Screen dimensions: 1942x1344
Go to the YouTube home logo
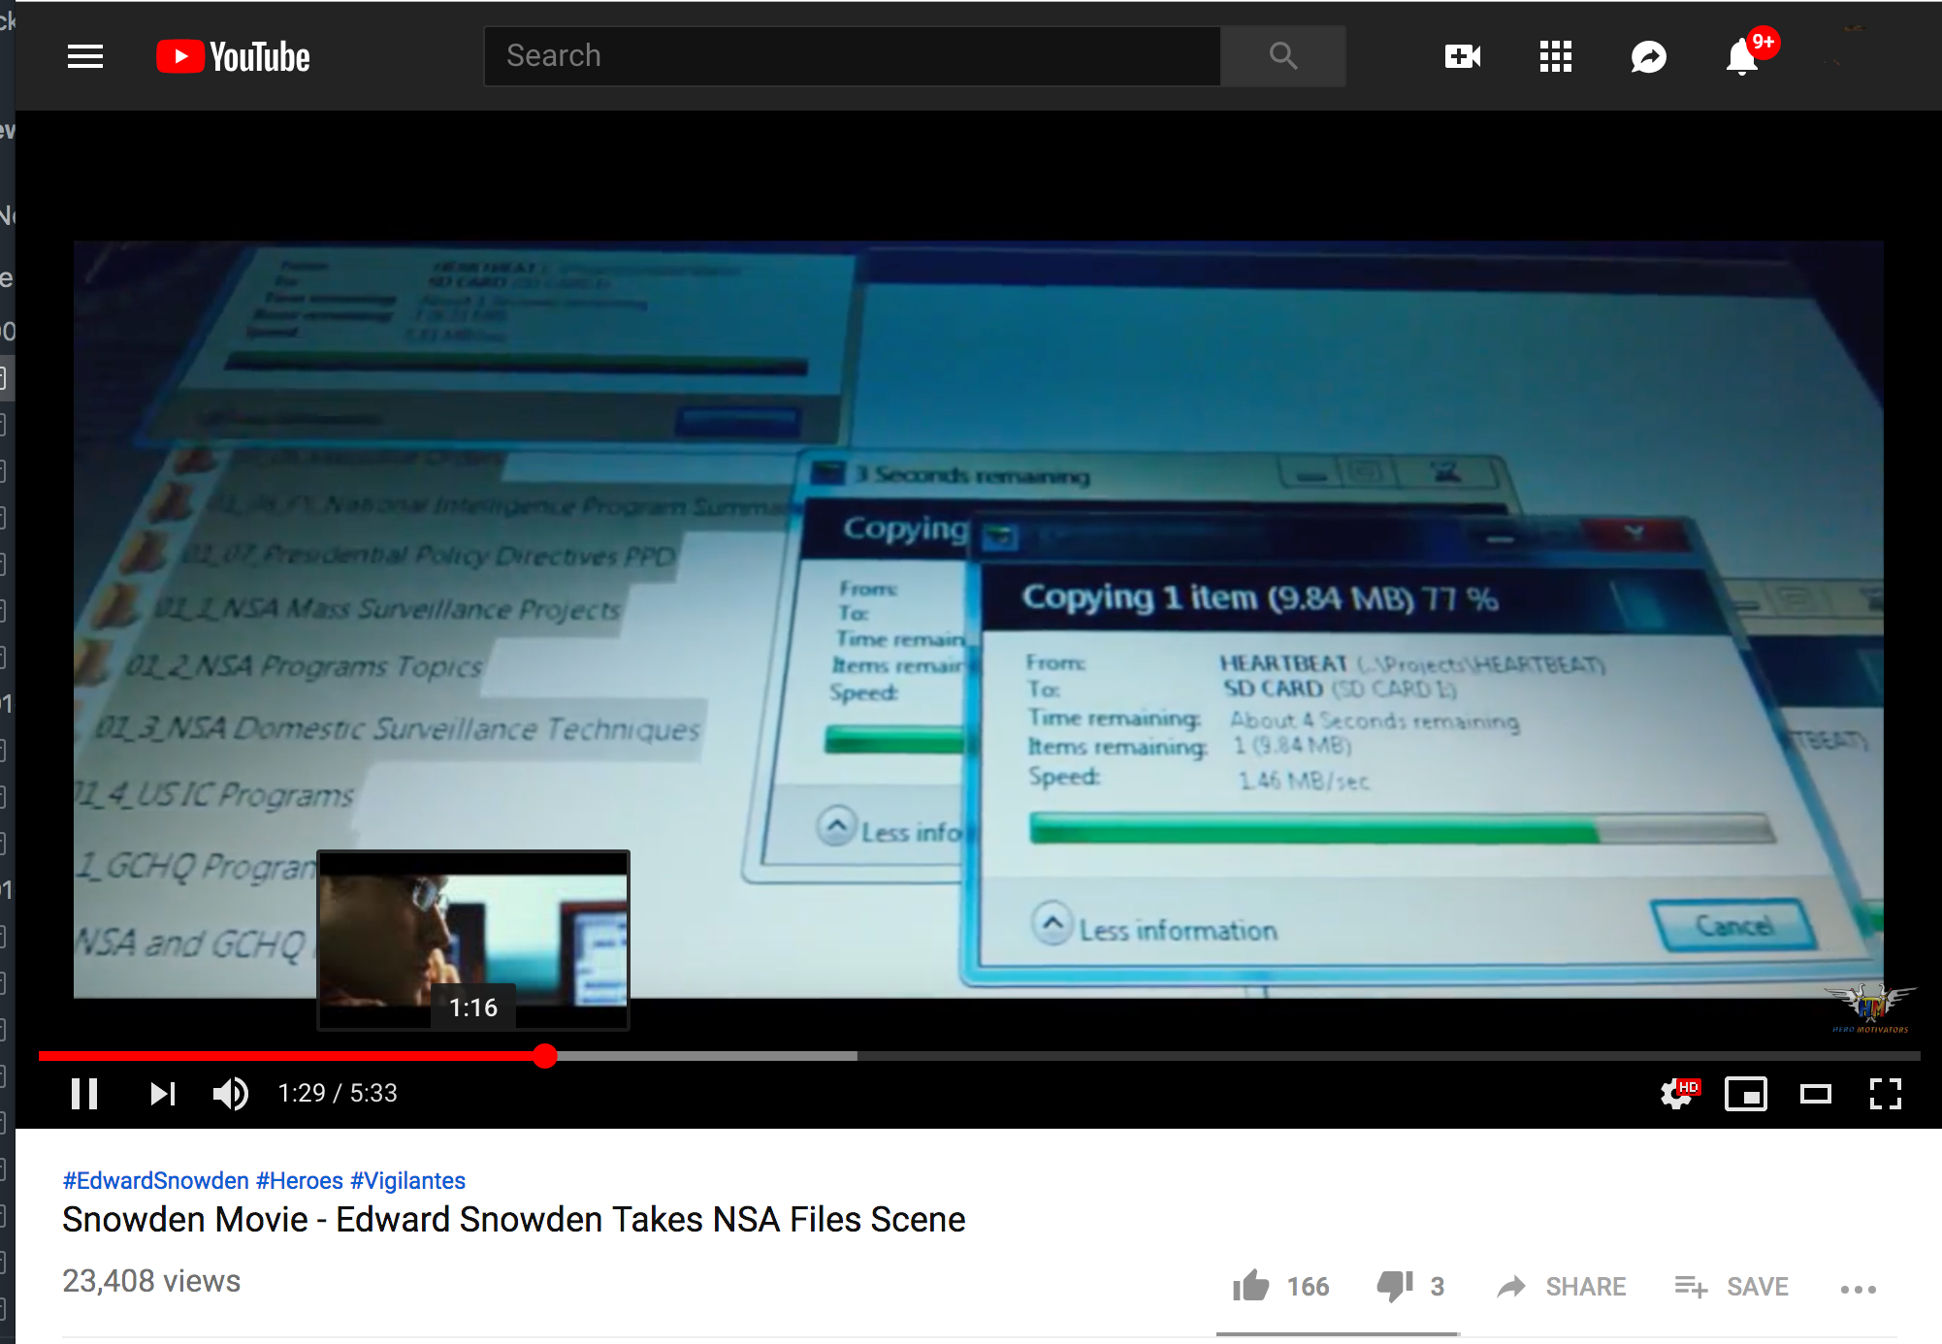pos(233,56)
